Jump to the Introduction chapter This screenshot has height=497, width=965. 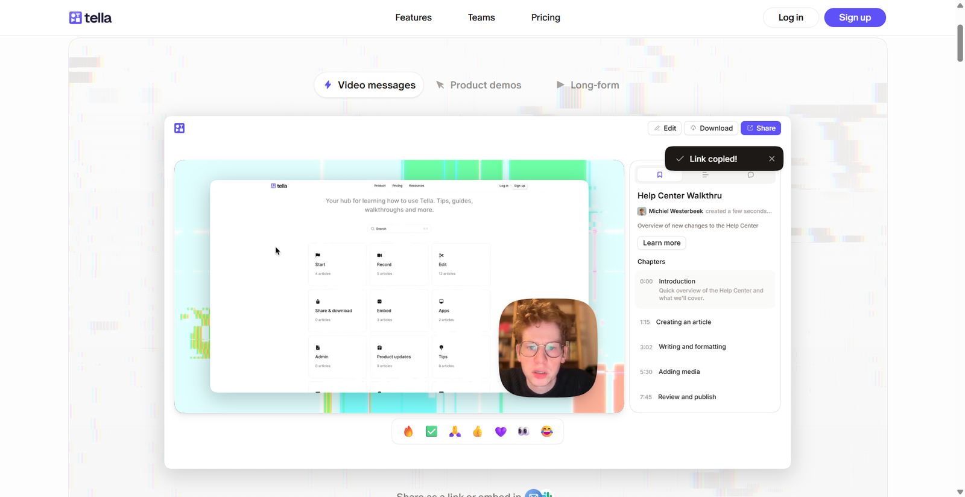[705, 290]
